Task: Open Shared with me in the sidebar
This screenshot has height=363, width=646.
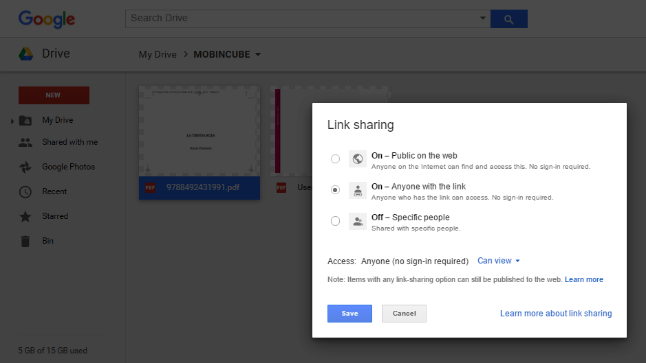Action: tap(70, 142)
